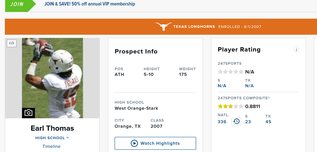Click the Player Rating info icon

click(x=296, y=50)
